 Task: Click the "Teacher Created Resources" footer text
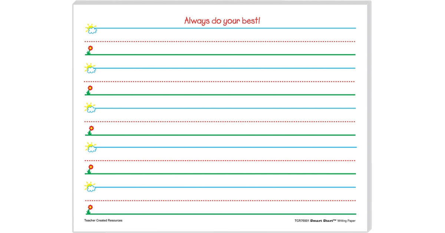click(x=103, y=220)
